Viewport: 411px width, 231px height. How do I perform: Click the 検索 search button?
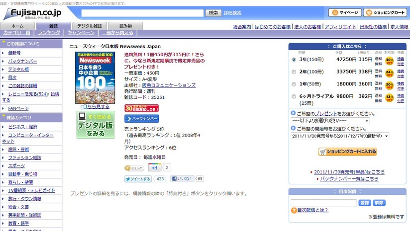pos(213,13)
